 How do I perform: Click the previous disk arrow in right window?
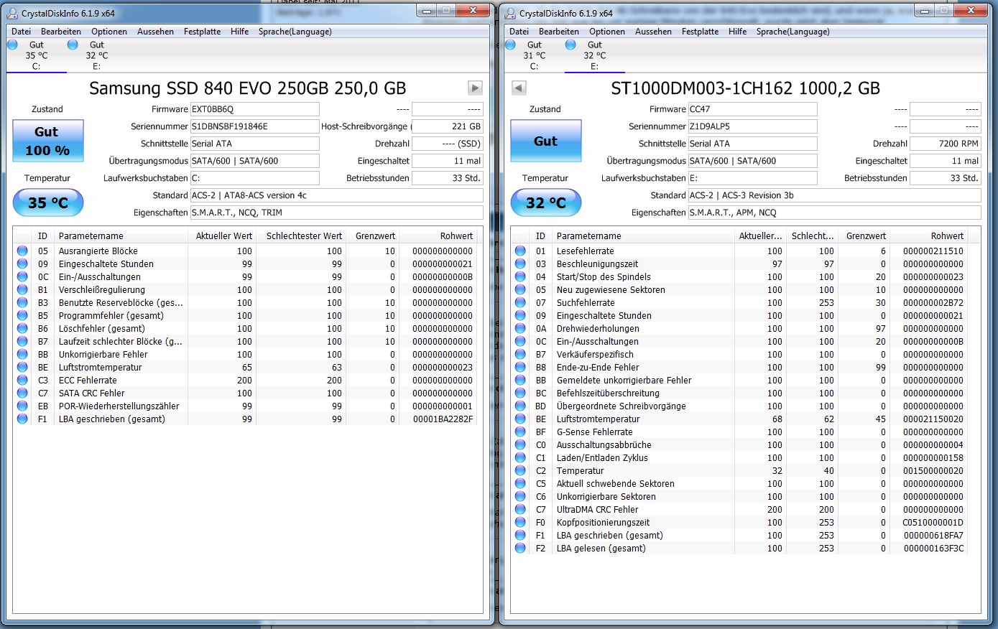(x=519, y=88)
